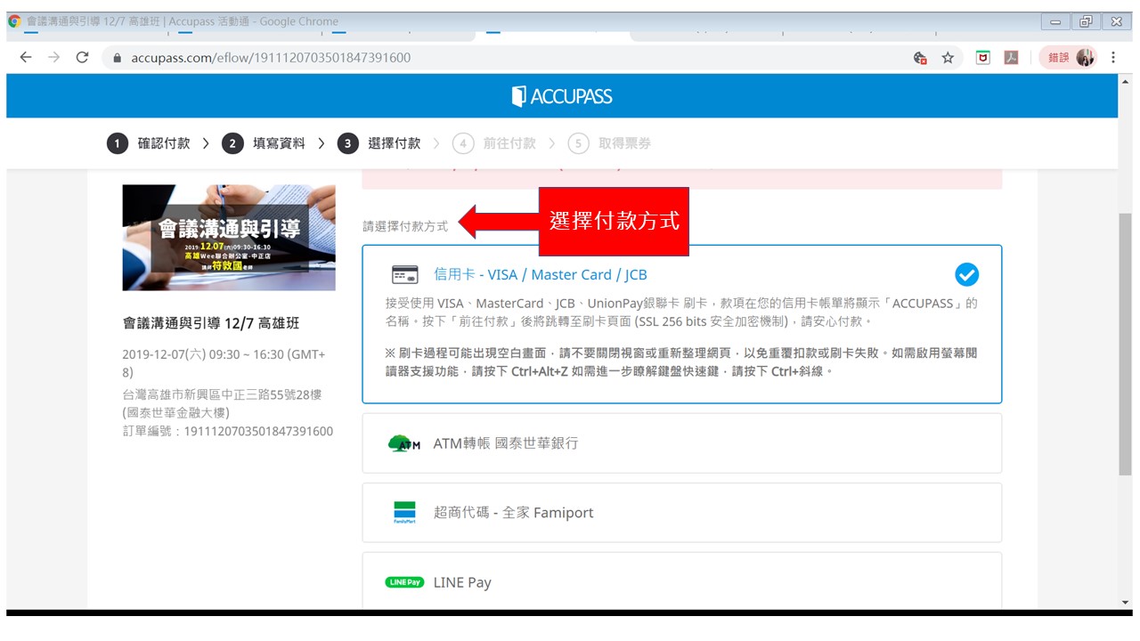The height and width of the screenshot is (641, 1140).
Task: Click 信用卡 - VISA / Master Card / JCB title
Action: point(540,274)
